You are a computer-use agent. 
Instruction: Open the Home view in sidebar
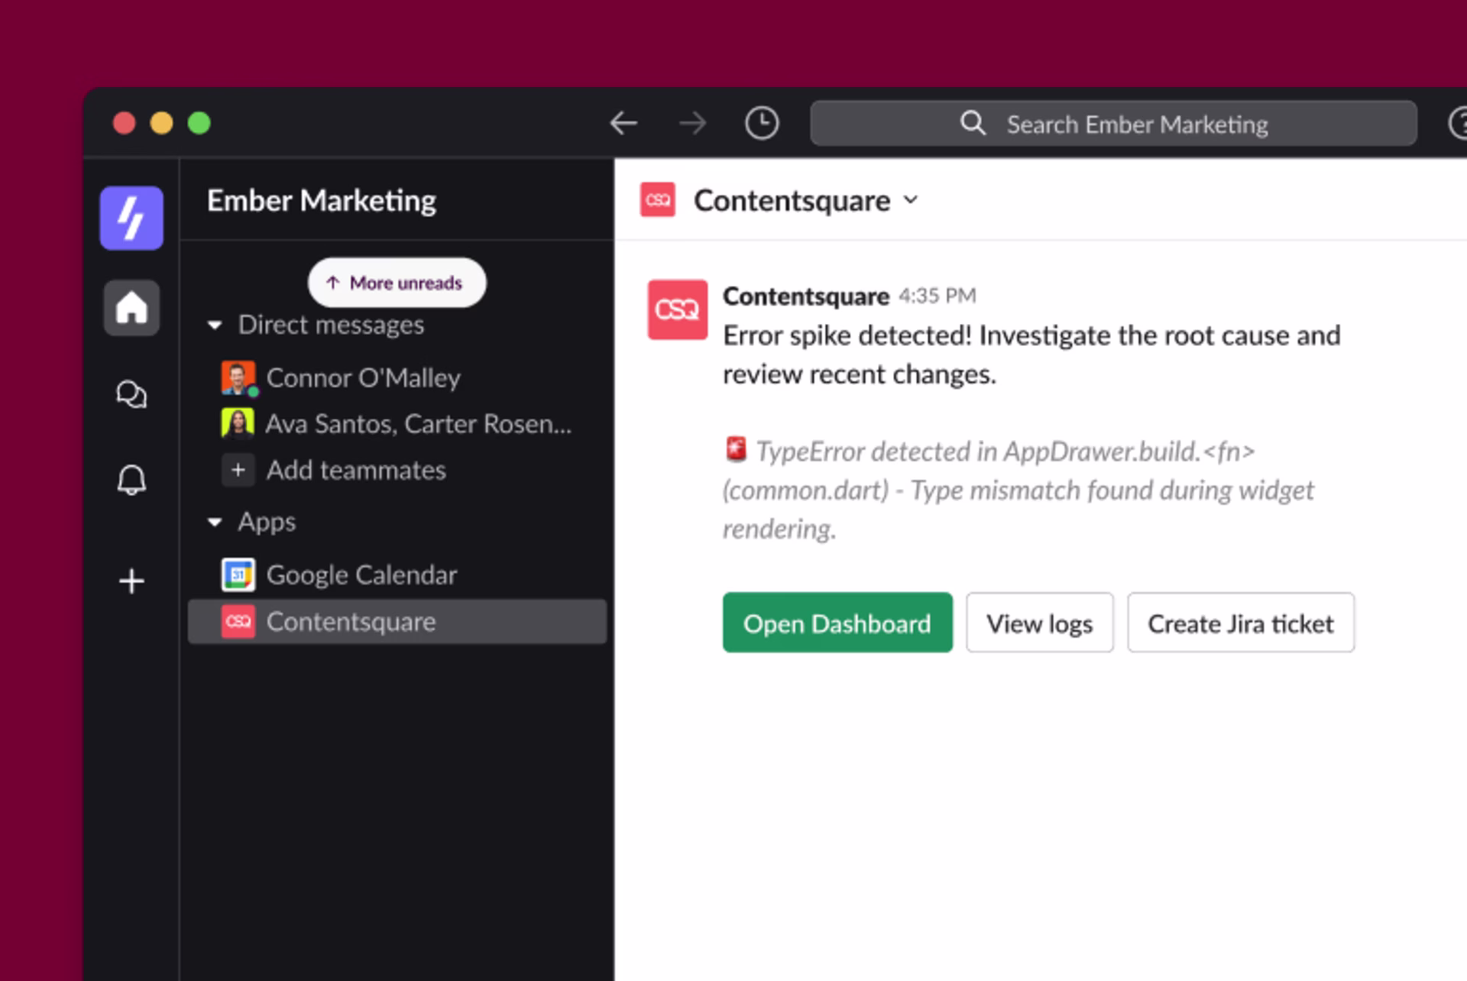[131, 308]
